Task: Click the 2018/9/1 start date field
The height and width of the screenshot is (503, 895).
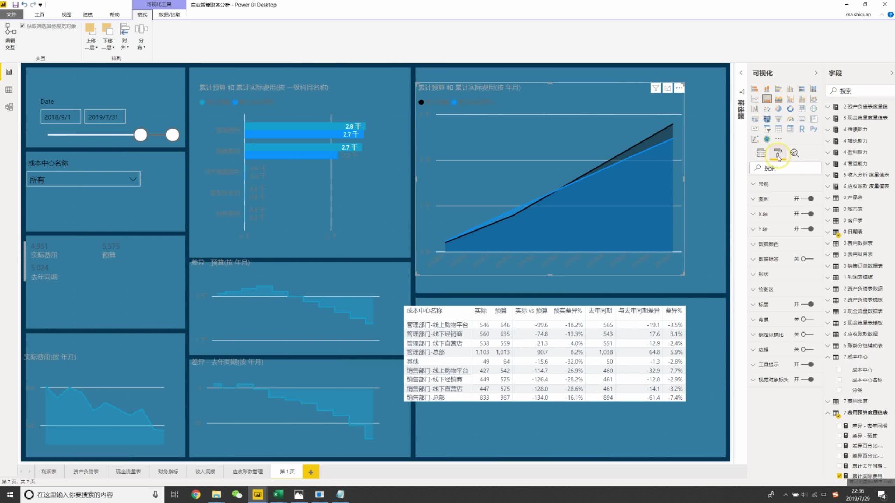Action: pyautogui.click(x=60, y=117)
